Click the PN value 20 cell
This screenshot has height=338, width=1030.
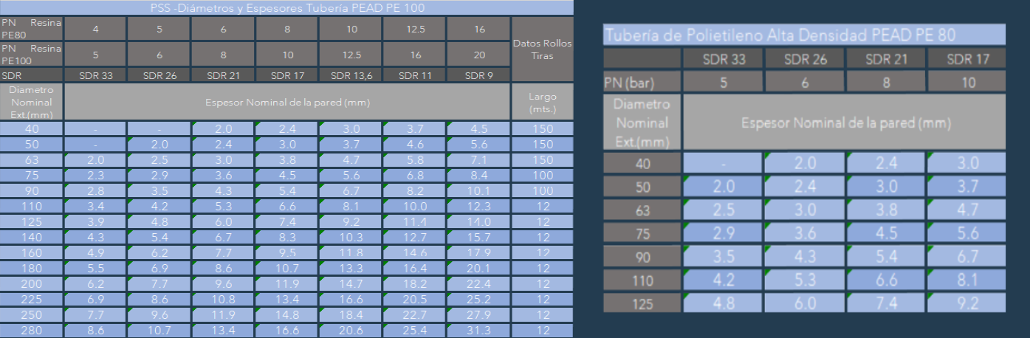tap(478, 54)
